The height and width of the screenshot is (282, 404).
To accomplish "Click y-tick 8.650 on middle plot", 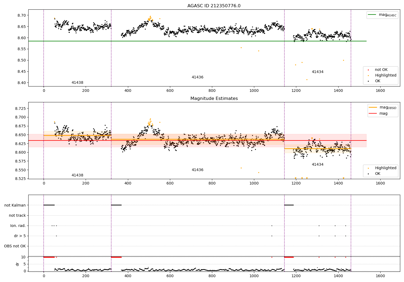I will (x=21, y=135).
